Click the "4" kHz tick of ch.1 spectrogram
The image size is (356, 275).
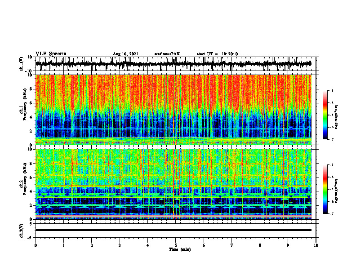pos(31,117)
